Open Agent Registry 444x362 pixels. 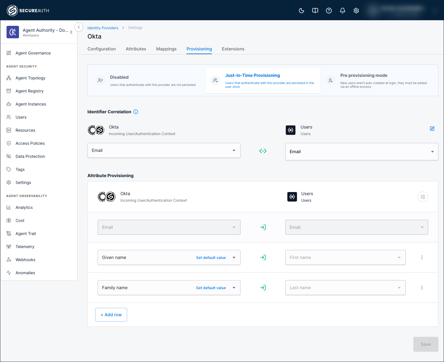30,91
